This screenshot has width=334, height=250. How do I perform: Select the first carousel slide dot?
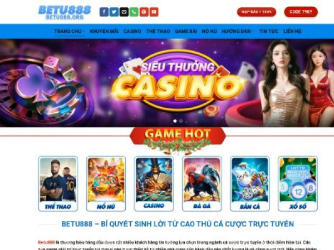pos(175,121)
